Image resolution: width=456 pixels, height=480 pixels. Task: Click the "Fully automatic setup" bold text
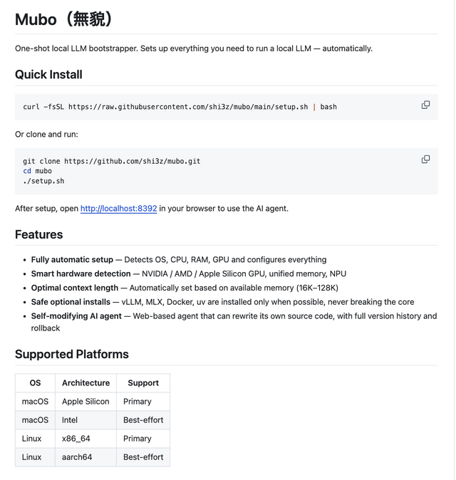(x=72, y=260)
